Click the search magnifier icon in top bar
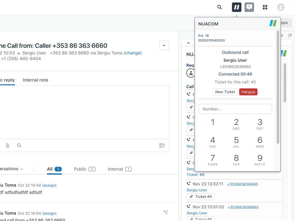The height and width of the screenshot is (221, 295). pos(220,7)
